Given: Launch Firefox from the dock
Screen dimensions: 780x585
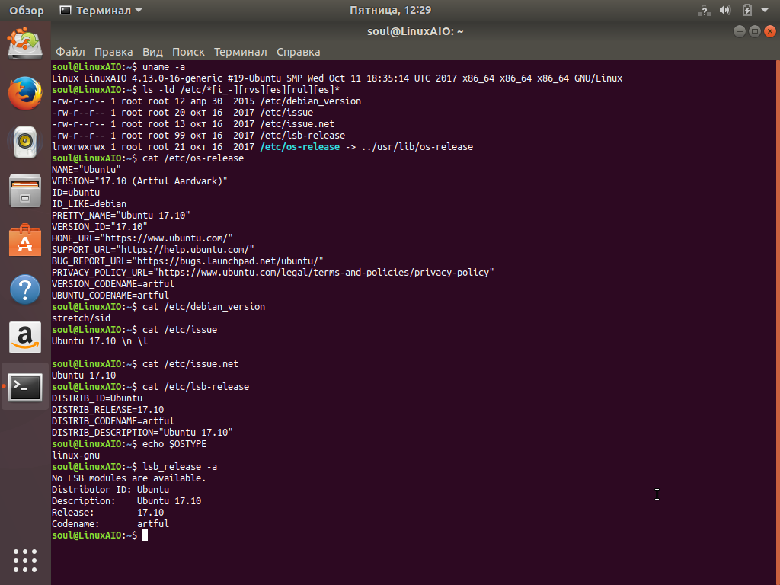Looking at the screenshot, I should coord(25,93).
